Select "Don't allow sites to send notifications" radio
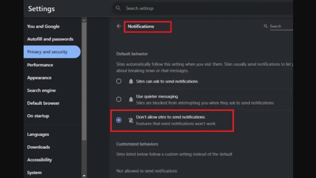The image size is (316, 178). [119, 120]
